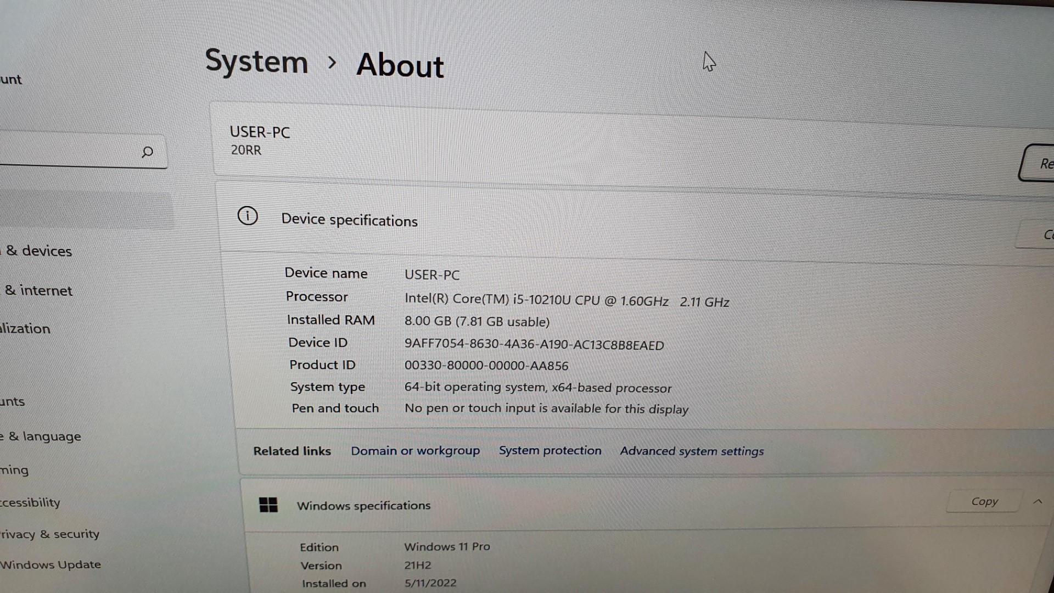The image size is (1054, 593).
Task: Open System protection link
Action: [x=550, y=450]
